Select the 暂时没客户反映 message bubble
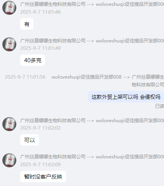The height and width of the screenshot is (186, 164). 43,177
